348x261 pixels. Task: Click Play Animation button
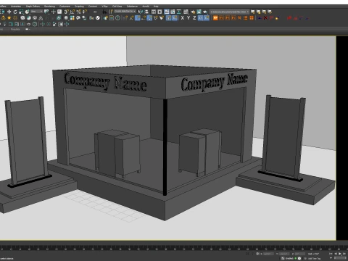(x=340, y=254)
